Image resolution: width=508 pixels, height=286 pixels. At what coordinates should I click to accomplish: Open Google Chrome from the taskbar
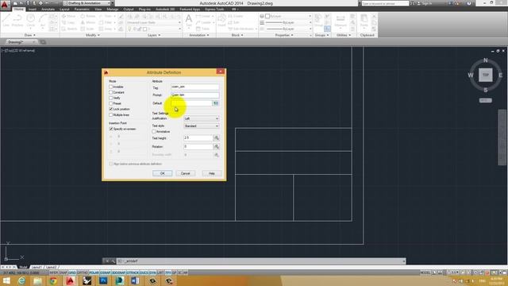tap(53, 280)
